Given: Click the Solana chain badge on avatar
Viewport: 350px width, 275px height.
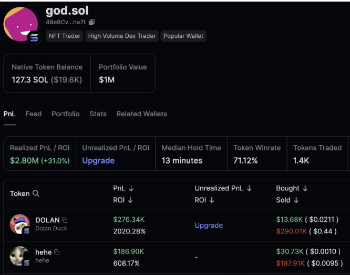Looking at the screenshot, I should [x=34, y=38].
